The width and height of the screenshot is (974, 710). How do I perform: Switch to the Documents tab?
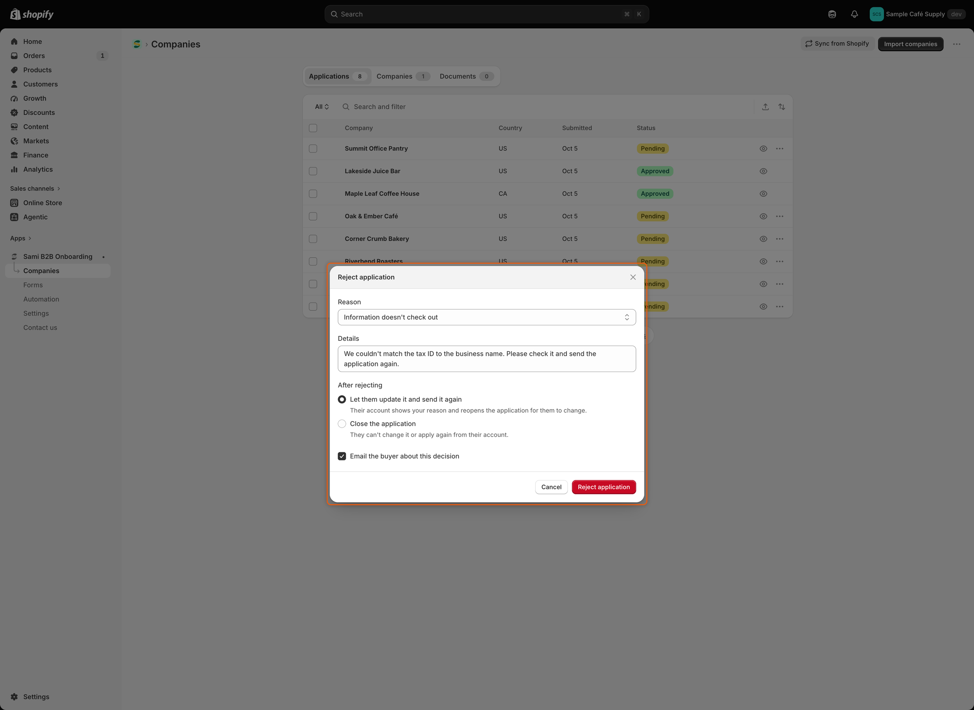[x=466, y=77]
